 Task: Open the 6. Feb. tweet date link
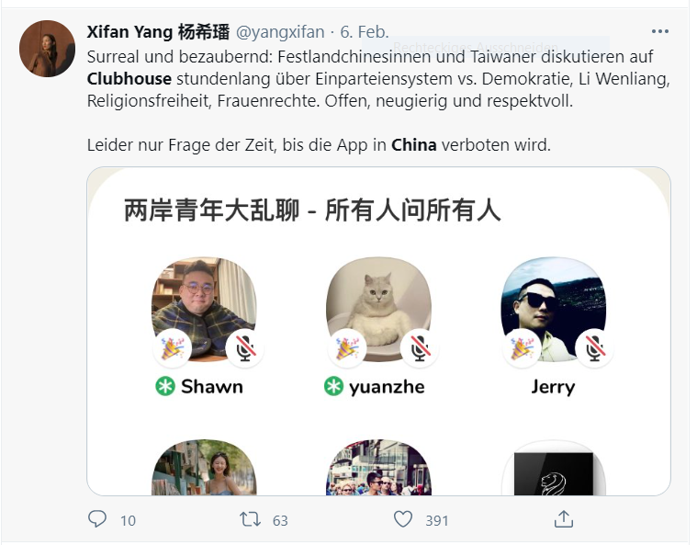(x=365, y=32)
